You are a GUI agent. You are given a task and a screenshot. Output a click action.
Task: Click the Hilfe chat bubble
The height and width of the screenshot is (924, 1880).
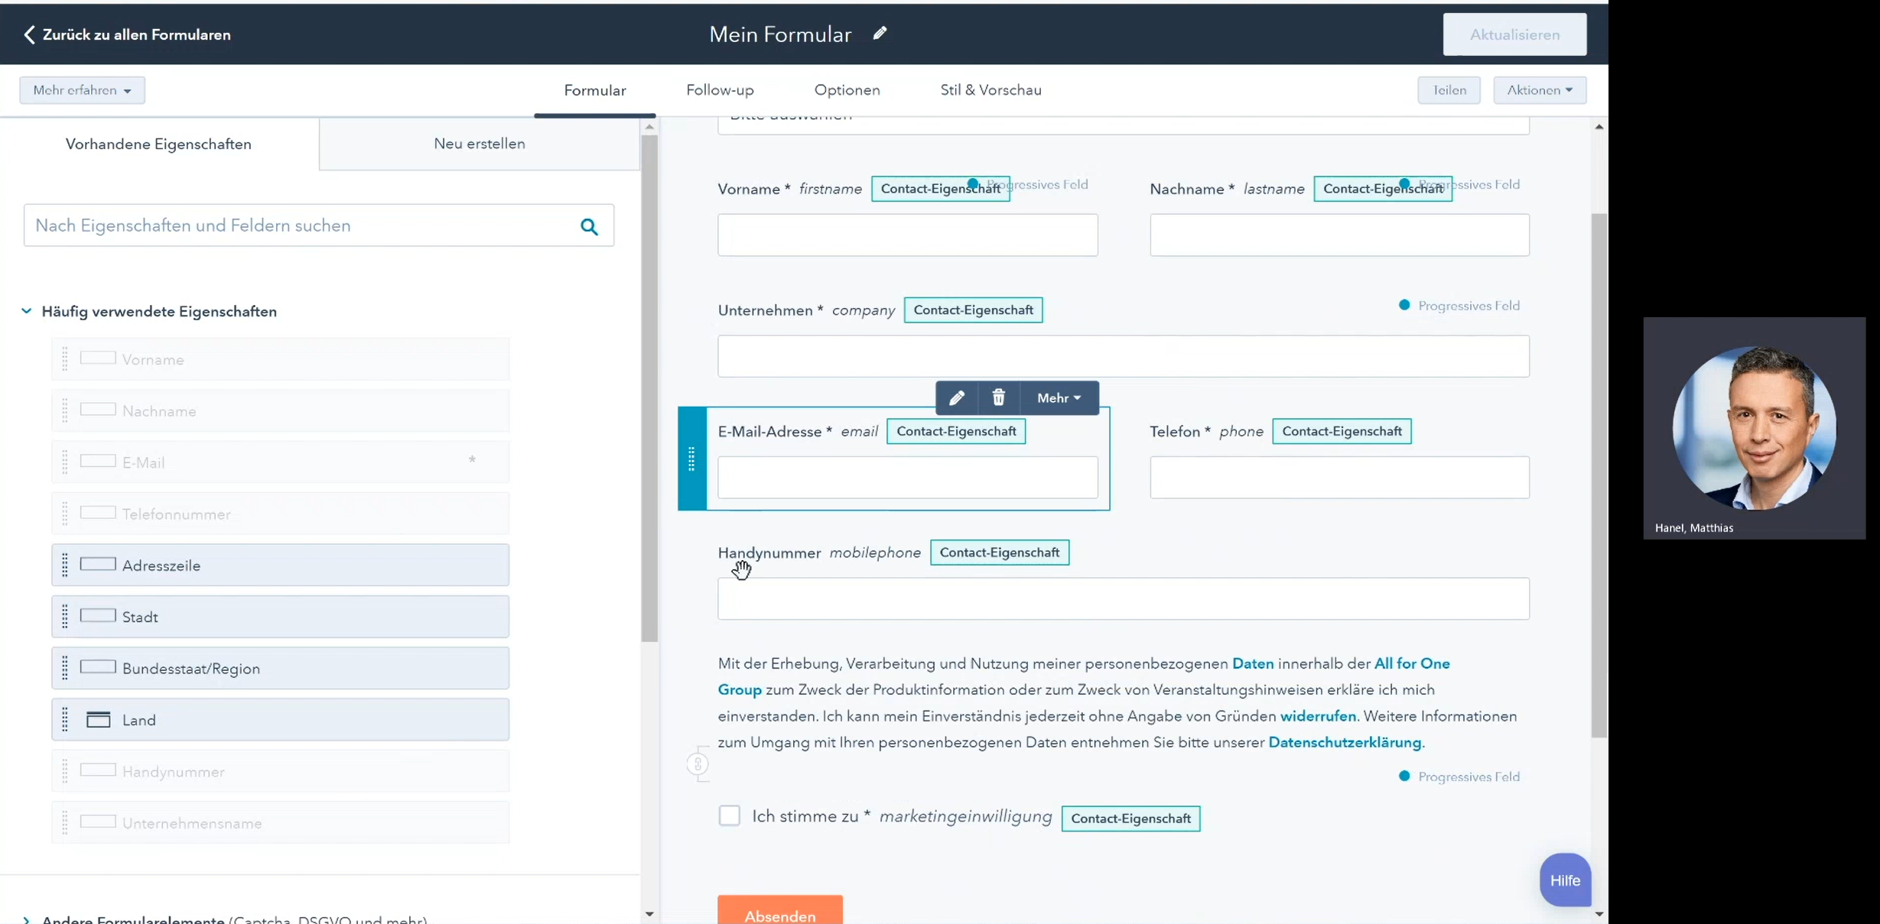[x=1564, y=880]
